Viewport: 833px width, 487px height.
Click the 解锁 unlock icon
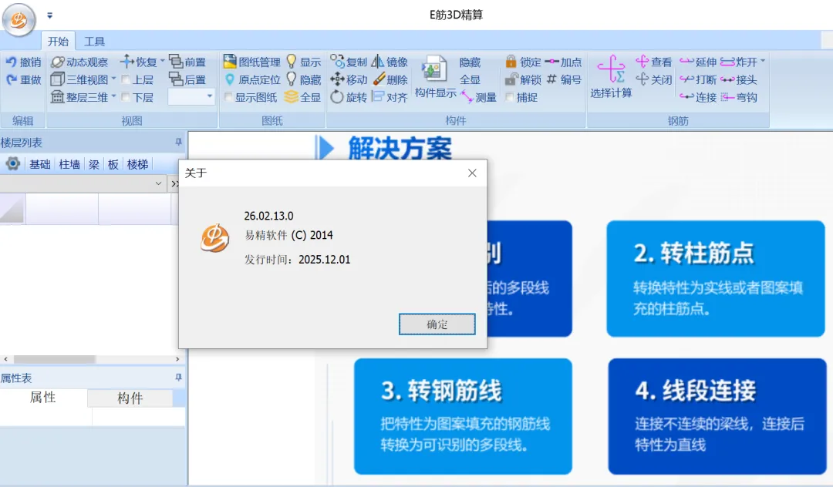(x=511, y=79)
